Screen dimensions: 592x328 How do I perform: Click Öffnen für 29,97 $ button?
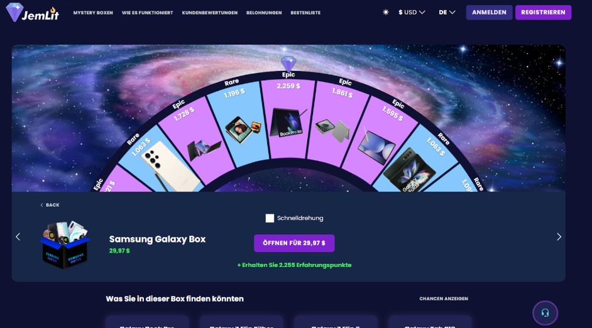click(294, 243)
